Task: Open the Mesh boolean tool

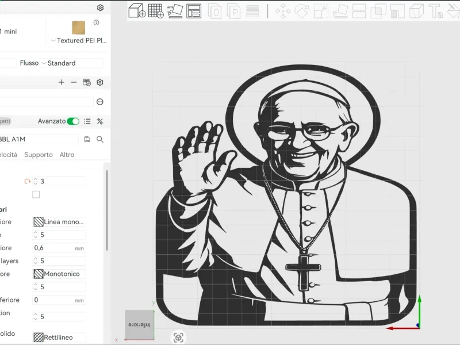Action: [378, 11]
